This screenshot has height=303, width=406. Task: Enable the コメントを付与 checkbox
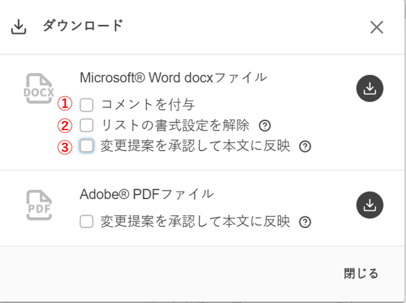(x=87, y=104)
